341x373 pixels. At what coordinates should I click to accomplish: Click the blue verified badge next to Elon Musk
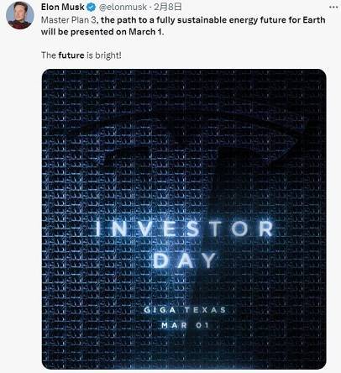(x=91, y=8)
